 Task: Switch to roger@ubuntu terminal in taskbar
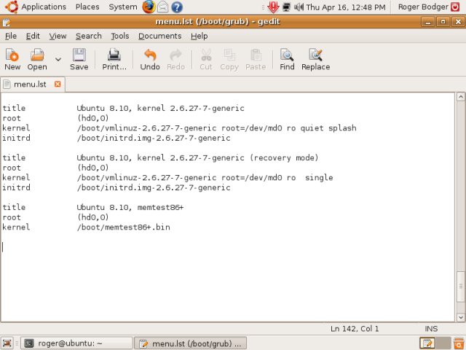76,343
